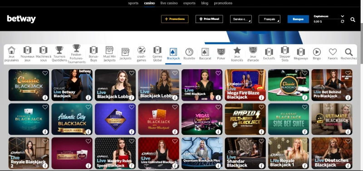Open the Tournois Quotidiens trophy category

point(59,54)
